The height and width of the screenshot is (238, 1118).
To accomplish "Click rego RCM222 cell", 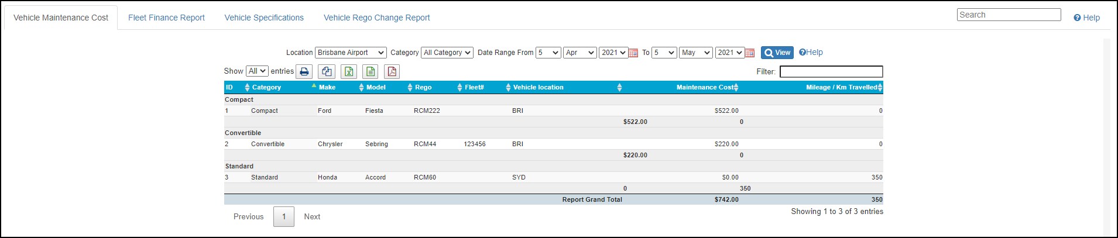I will pos(427,111).
